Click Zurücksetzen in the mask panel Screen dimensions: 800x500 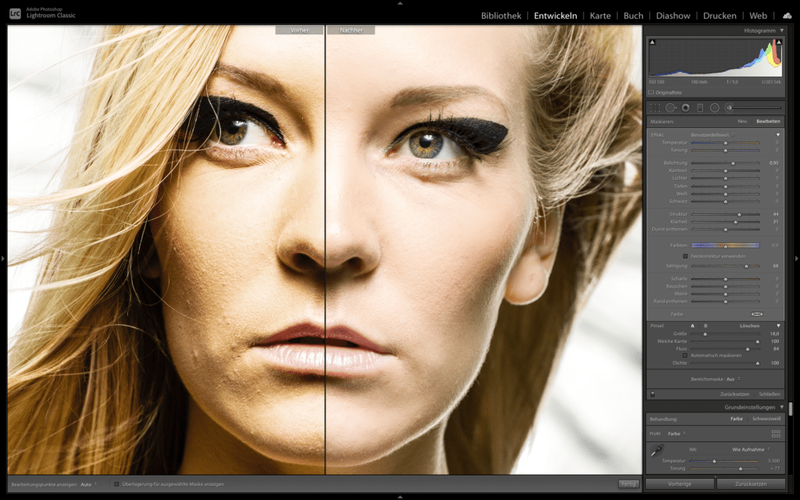tap(734, 394)
